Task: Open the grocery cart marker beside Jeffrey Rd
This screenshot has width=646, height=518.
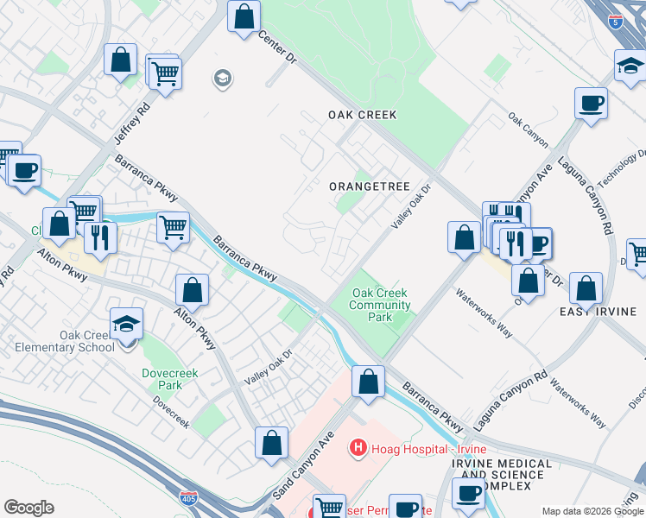Action: click(x=165, y=74)
